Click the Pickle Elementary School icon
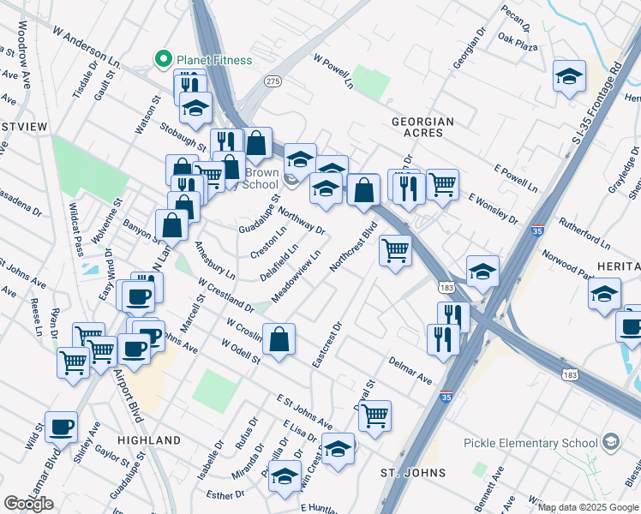 click(610, 442)
